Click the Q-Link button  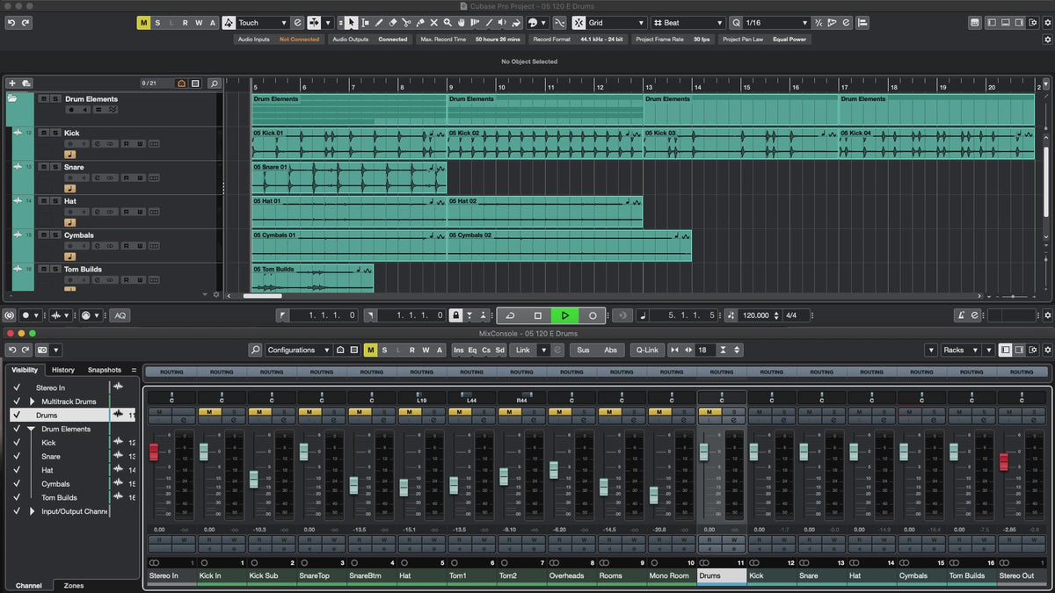coord(647,350)
